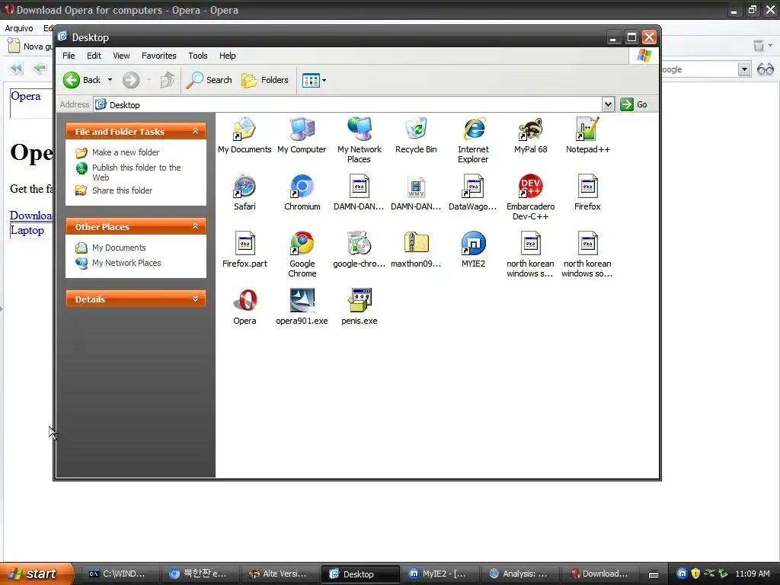Select the north korean windows s... file
This screenshot has width=780, height=585.
[x=530, y=254]
